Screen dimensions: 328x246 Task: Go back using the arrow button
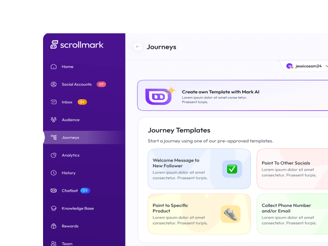pyautogui.click(x=138, y=47)
